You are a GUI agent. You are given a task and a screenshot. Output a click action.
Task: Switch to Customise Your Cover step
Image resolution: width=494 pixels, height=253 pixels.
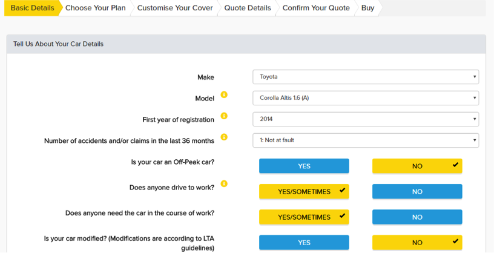click(175, 8)
